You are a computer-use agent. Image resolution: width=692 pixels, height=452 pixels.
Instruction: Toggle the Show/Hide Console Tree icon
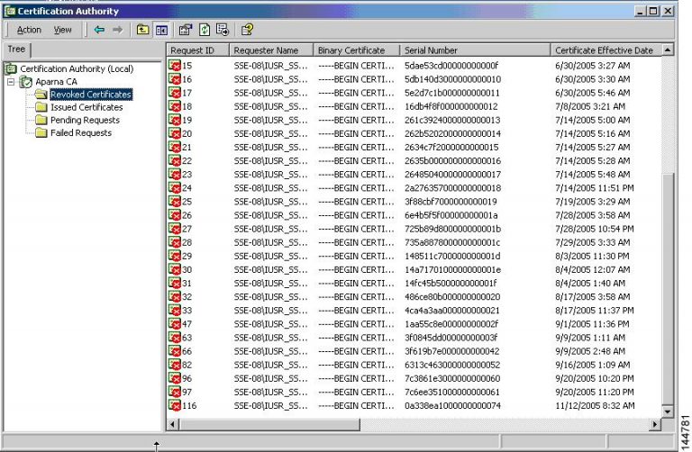click(x=161, y=30)
